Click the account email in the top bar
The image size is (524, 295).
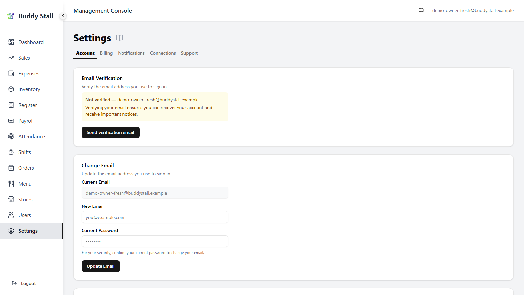[x=473, y=10]
